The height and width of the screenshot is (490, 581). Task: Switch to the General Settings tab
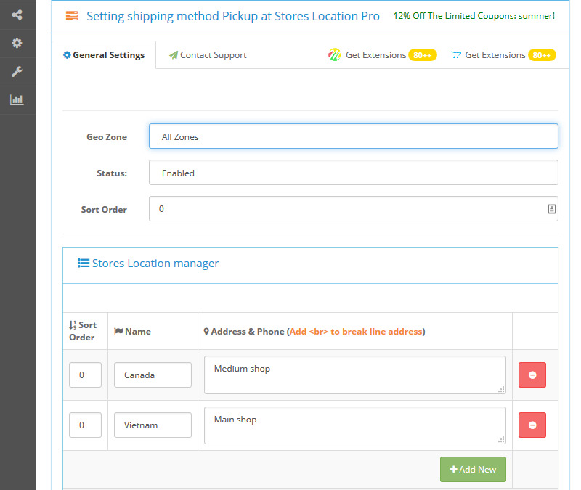pyautogui.click(x=104, y=55)
